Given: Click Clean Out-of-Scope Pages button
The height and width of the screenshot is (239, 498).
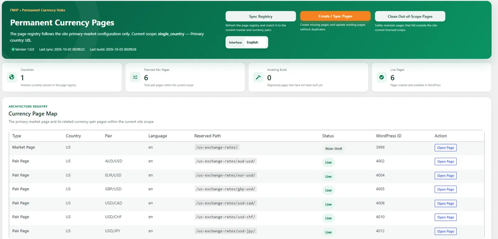Looking at the screenshot, I should (410, 16).
